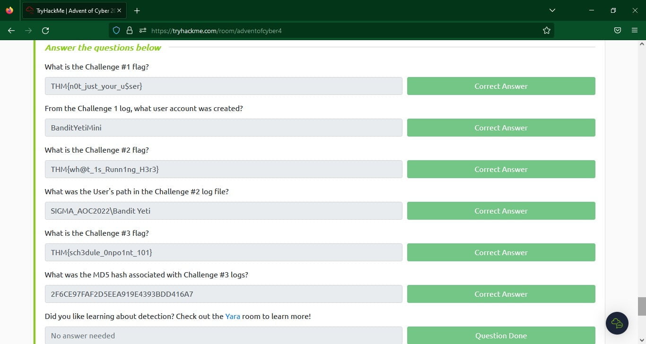646x344 pixels.
Task: Go back using the back arrow
Action: tap(11, 30)
